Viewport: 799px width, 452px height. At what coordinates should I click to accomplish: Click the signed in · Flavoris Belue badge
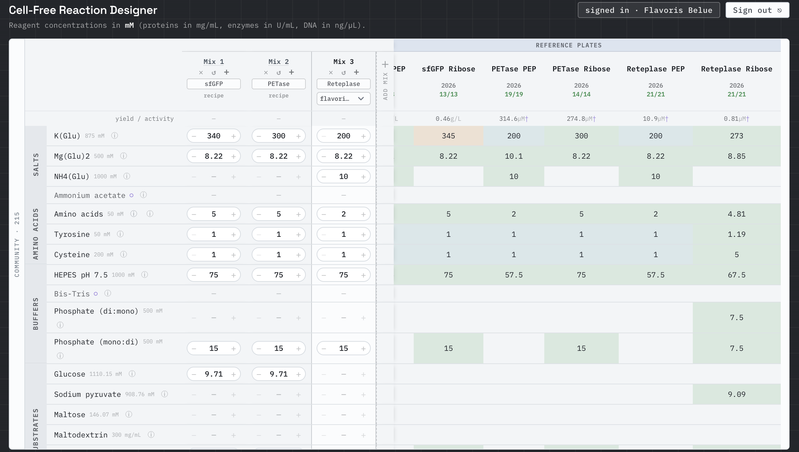point(649,10)
